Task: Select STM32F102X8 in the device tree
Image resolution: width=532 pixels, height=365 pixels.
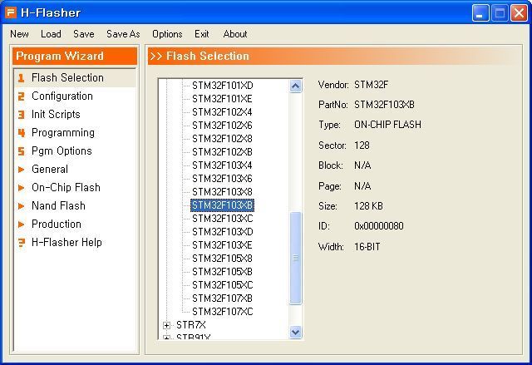Action: point(222,139)
